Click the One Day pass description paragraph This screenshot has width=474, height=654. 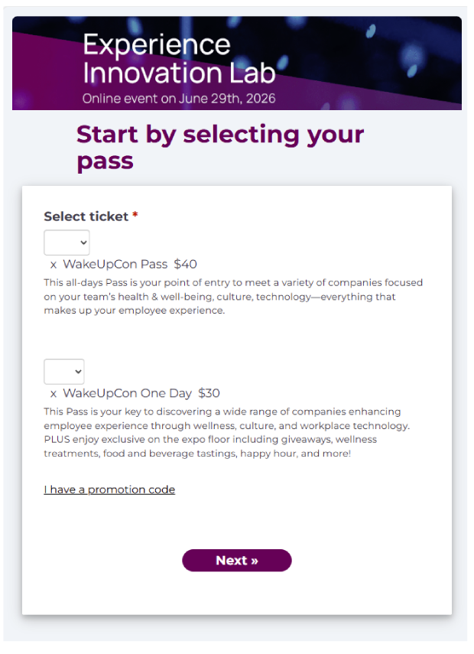(233, 432)
